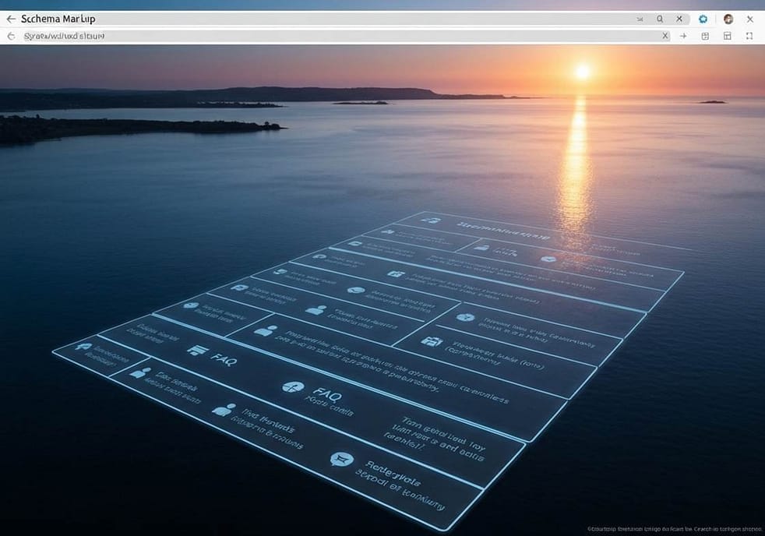Click the round icon beside the lower FAQ
Image resolution: width=765 pixels, height=536 pixels.
(x=293, y=387)
